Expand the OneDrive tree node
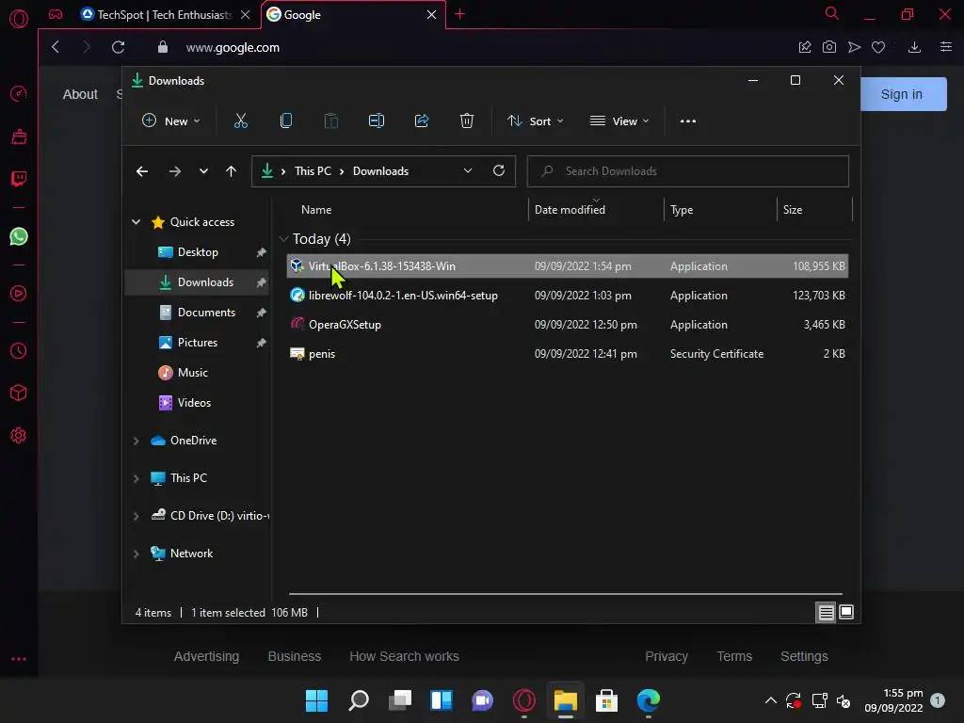The image size is (964, 723). pos(136,441)
